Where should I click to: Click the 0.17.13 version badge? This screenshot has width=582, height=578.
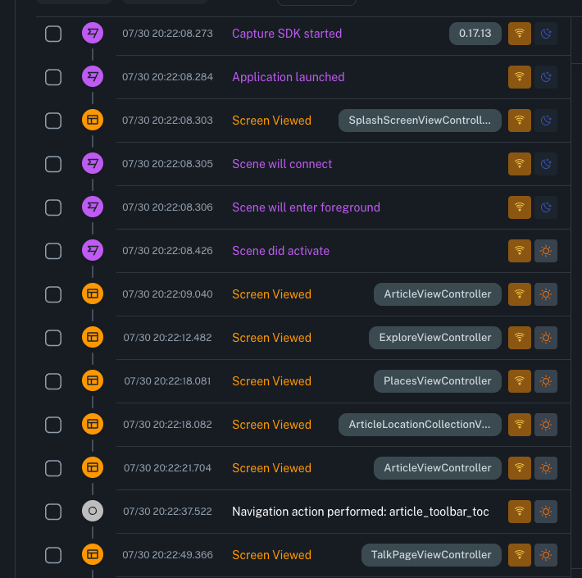[475, 34]
